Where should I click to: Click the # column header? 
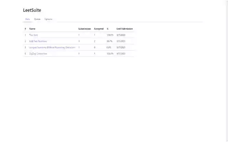pos(25,29)
